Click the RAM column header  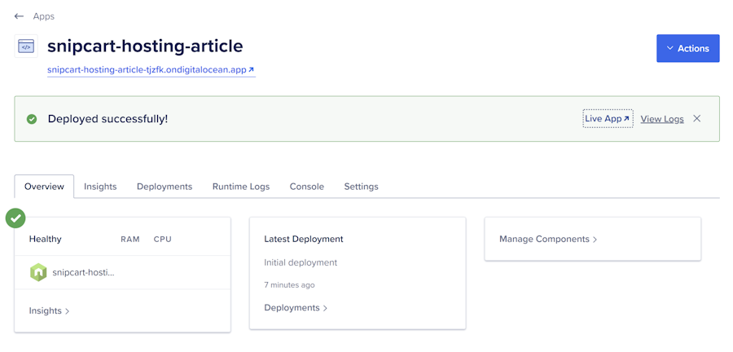click(130, 240)
